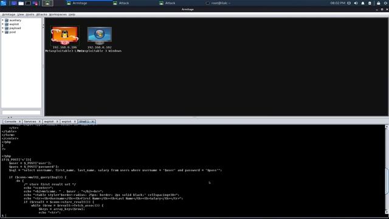Expand the exploit module tree node
Screen dimensions: 389x219
pos(2,24)
